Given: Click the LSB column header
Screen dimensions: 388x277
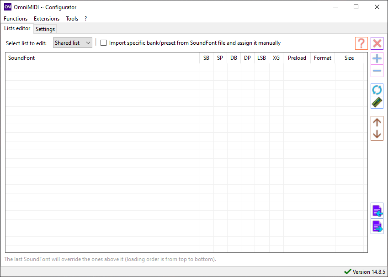Looking at the screenshot, I should coord(261,58).
